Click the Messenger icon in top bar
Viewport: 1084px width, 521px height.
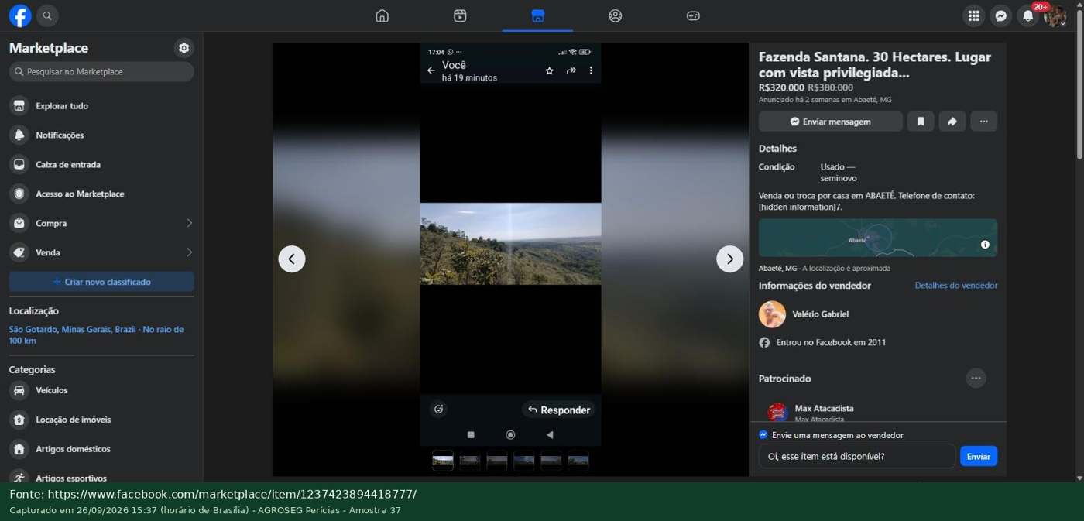[1000, 15]
